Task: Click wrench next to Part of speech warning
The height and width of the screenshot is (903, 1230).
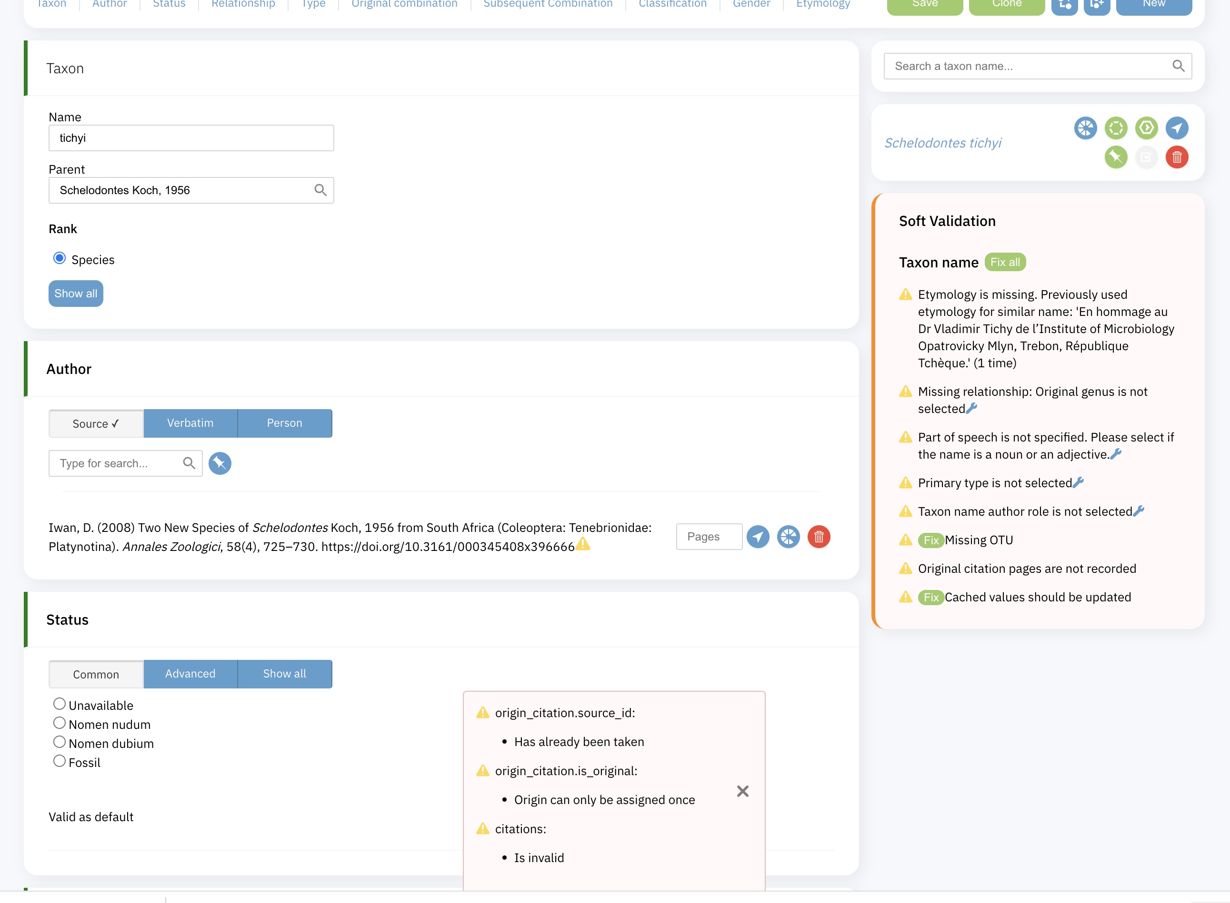Action: click(x=1116, y=454)
